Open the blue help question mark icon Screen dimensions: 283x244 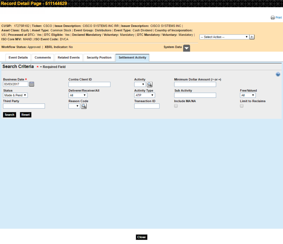coord(278,75)
